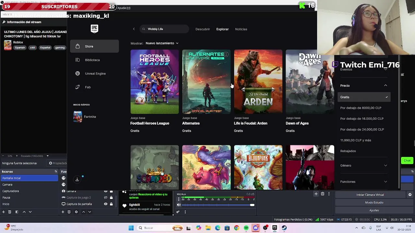Screen dimensions: 415x233
Task: Mute the Mic/Aux speaker icon
Action: [x=179, y=205]
